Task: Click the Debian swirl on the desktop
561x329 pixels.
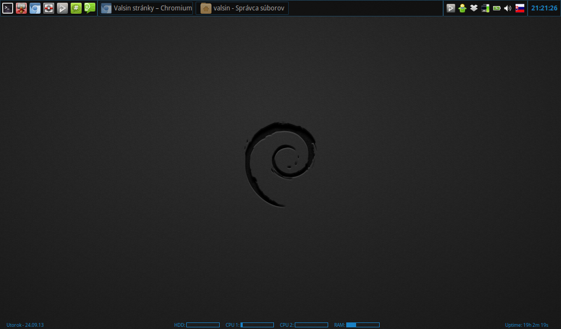Action: (x=280, y=164)
